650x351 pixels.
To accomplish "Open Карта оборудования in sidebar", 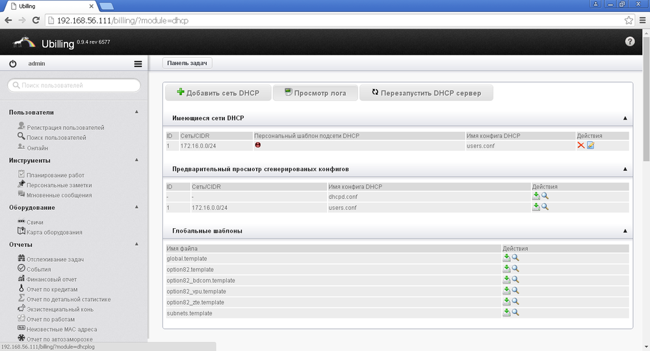I will [x=54, y=232].
